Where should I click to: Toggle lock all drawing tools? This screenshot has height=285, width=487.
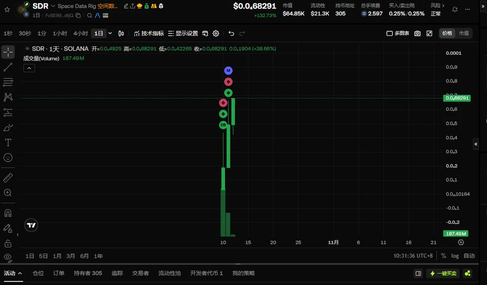coord(8,243)
